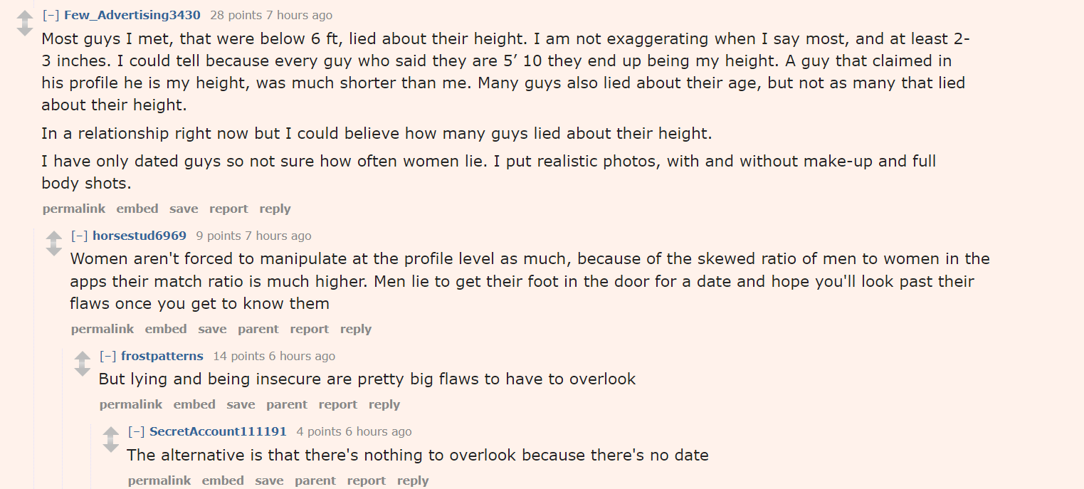Downvote Few_Advertising3430's comment
The width and height of the screenshot is (1084, 489).
pyautogui.click(x=25, y=30)
